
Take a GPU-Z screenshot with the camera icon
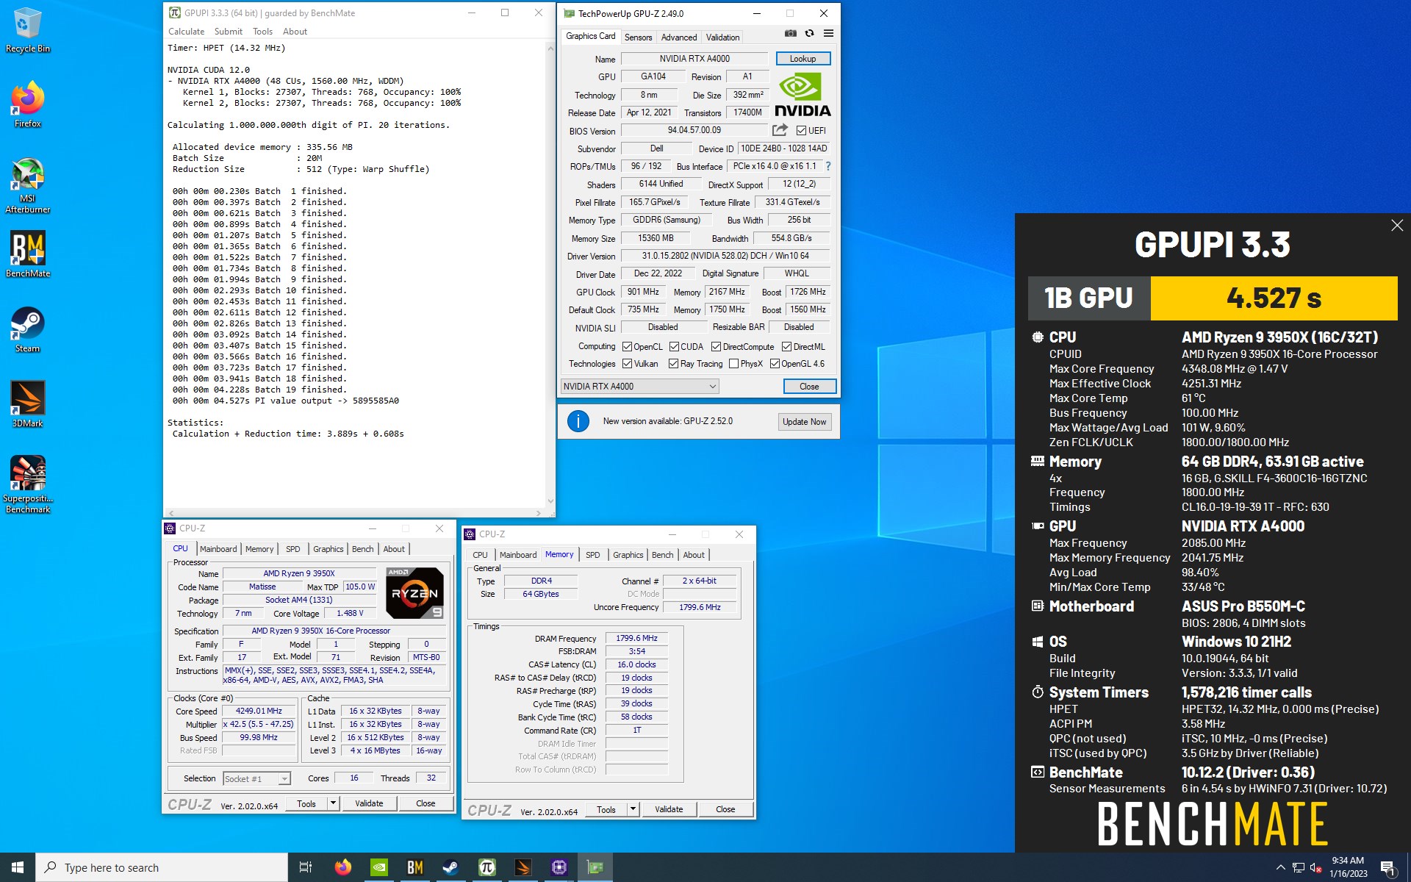tap(790, 33)
